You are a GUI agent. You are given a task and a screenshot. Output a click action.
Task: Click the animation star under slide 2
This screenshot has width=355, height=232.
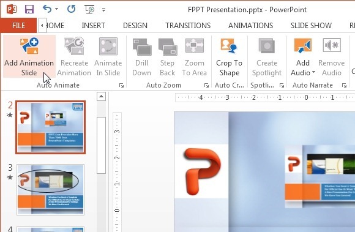(x=10, y=115)
